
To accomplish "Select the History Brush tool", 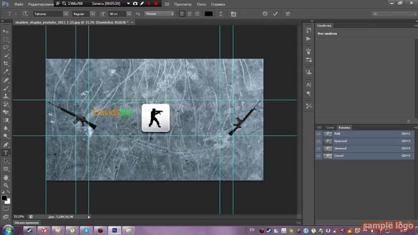I will pyautogui.click(x=6, y=104).
